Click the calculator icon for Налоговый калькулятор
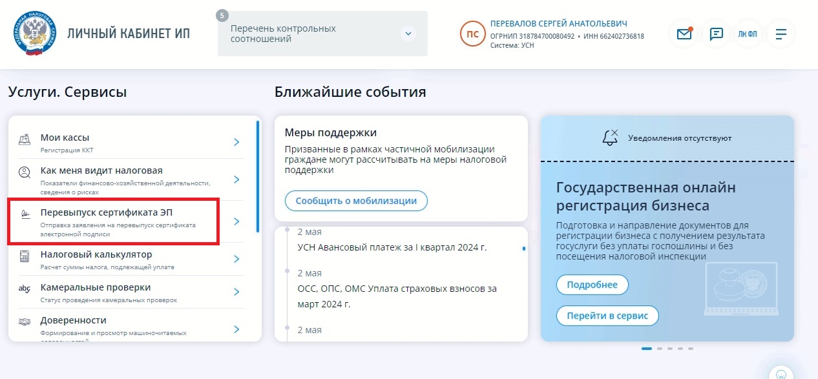The height and width of the screenshot is (379, 818). tap(25, 256)
